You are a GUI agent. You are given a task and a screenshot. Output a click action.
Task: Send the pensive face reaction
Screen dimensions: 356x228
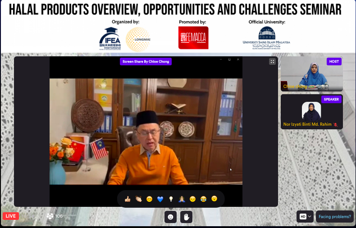click(192, 199)
